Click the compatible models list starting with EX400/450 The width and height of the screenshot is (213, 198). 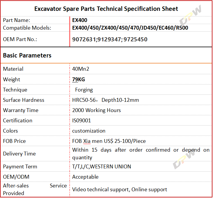130,28
